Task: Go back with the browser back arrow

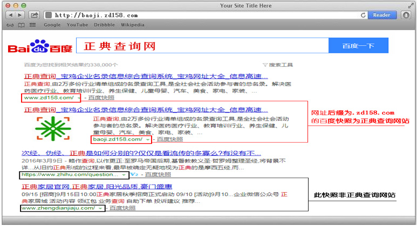Action: coord(10,15)
